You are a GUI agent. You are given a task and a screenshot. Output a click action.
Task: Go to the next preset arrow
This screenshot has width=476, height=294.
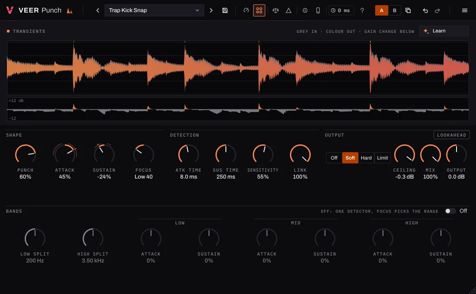[211, 10]
